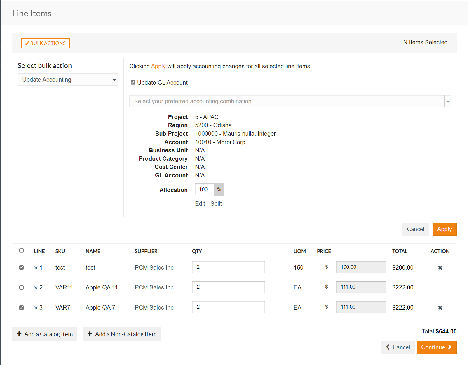Image resolution: width=469 pixels, height=365 pixels.
Task: Open the Update Accounting bulk action dropdown
Action: [x=68, y=80]
